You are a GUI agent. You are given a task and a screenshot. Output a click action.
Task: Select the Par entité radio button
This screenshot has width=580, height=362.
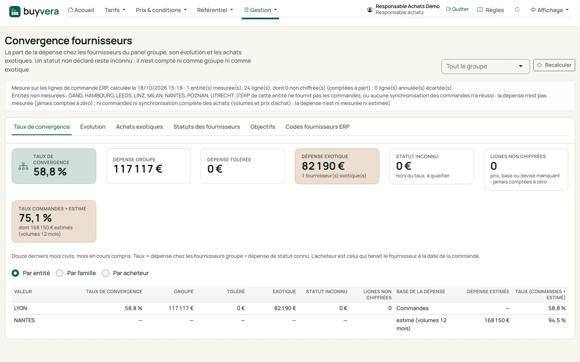[15, 273]
